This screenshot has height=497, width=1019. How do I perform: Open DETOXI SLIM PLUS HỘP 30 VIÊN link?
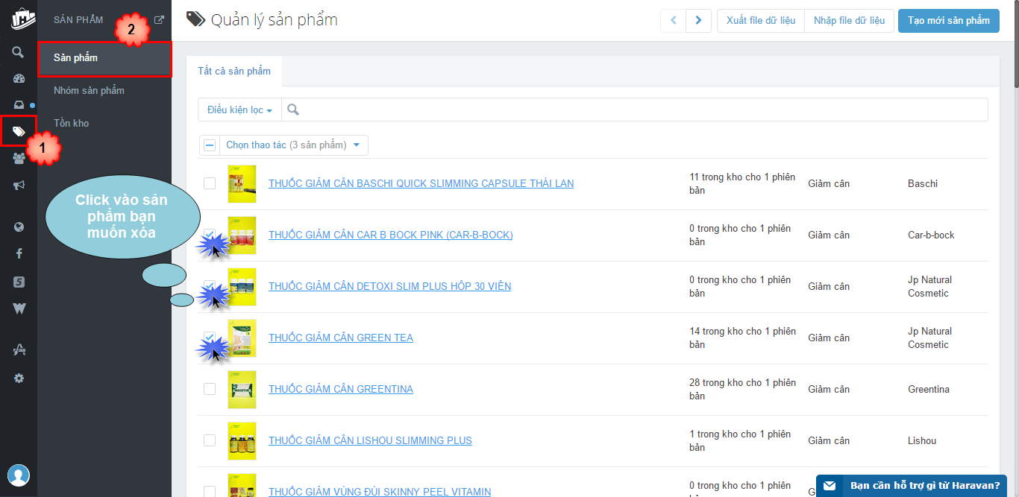click(x=390, y=286)
